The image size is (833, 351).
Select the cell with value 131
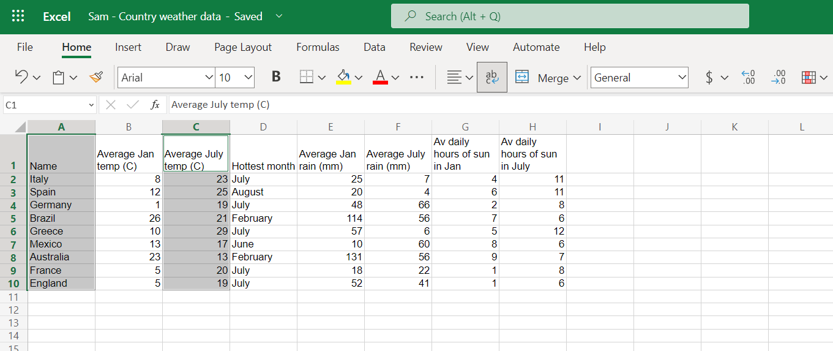pos(331,257)
